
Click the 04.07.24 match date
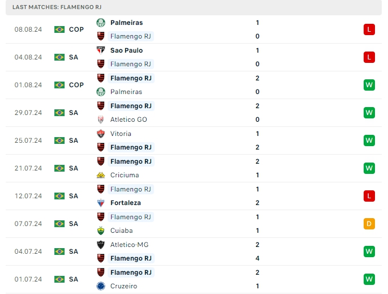(x=28, y=252)
